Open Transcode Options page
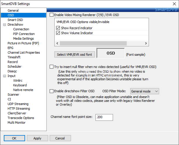The image size is (179, 145). click(x=21, y=118)
